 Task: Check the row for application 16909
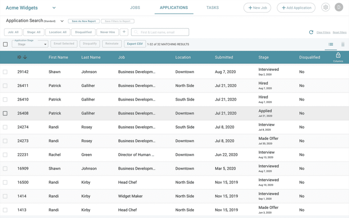[x=5, y=168]
